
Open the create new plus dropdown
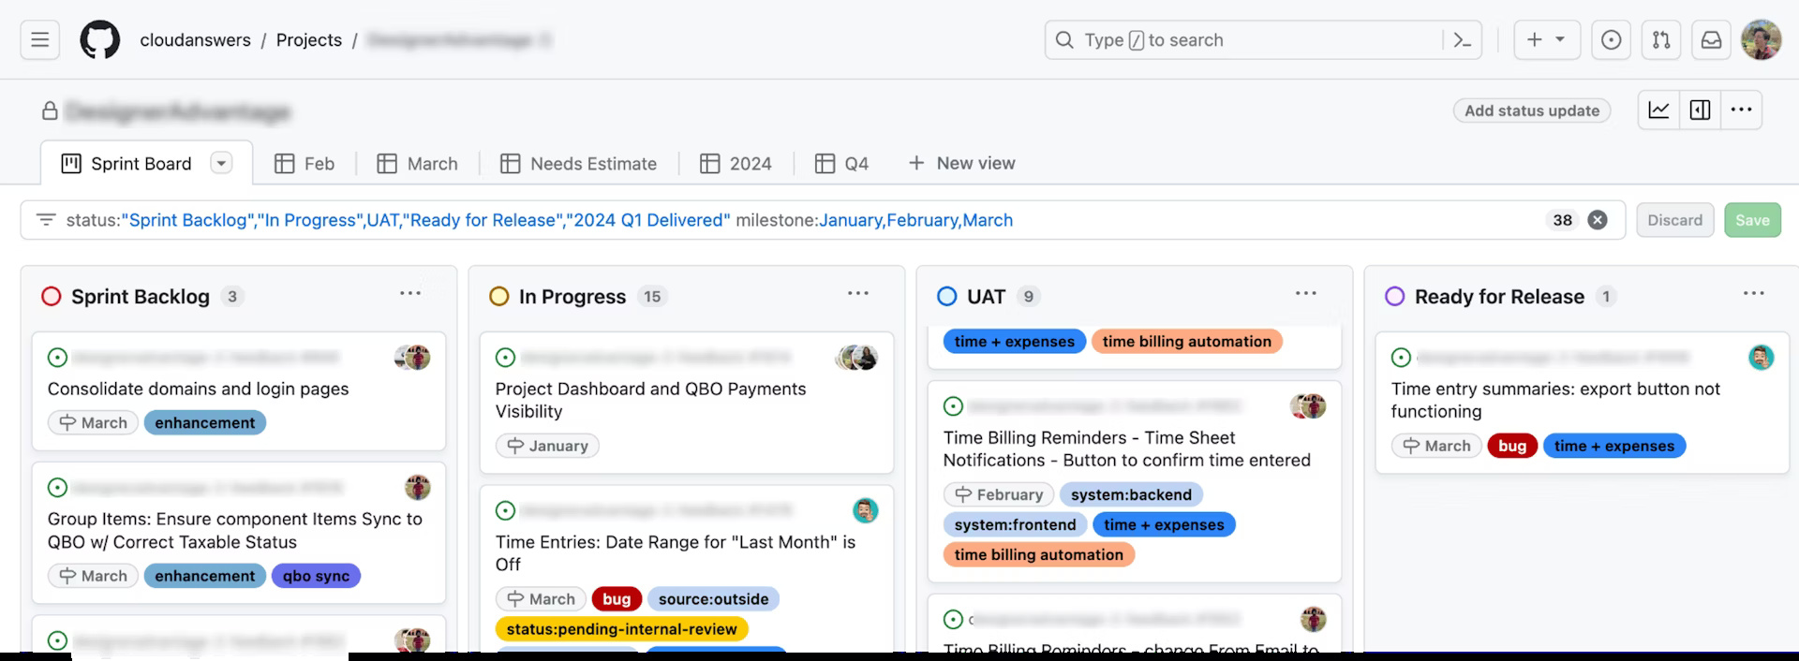point(1546,40)
